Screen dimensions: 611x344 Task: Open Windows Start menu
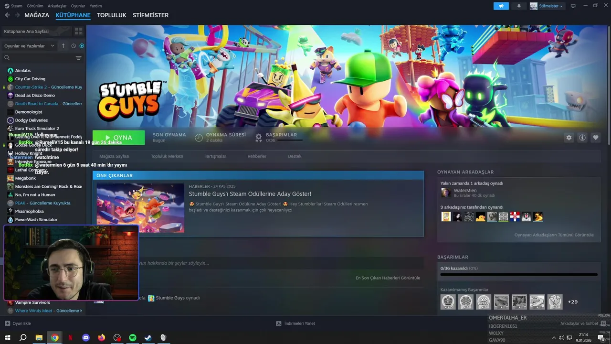[x=7, y=338]
